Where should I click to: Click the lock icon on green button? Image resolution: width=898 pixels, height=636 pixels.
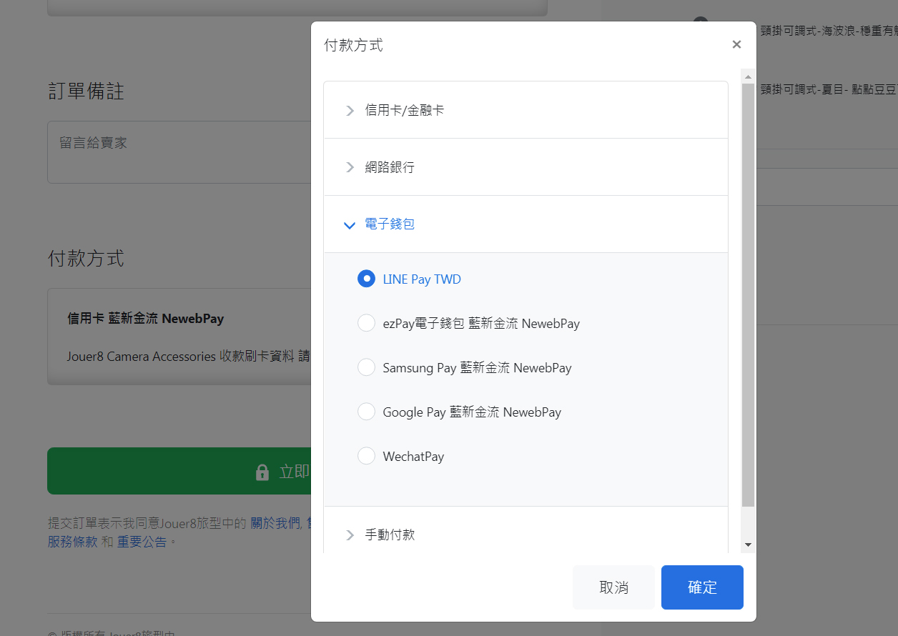point(262,472)
